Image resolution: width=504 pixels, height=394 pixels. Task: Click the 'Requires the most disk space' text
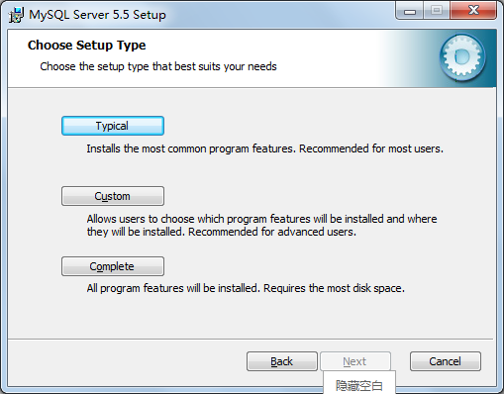point(334,288)
